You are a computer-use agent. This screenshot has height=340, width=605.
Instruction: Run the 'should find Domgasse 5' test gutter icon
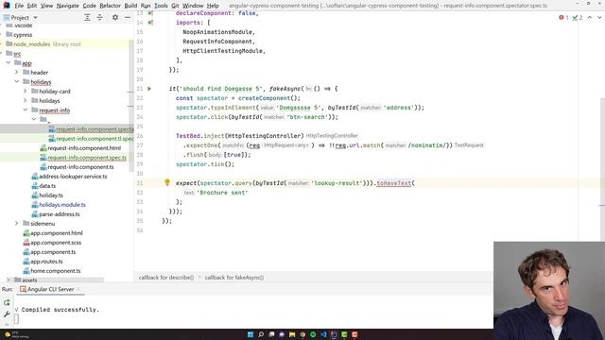click(149, 89)
